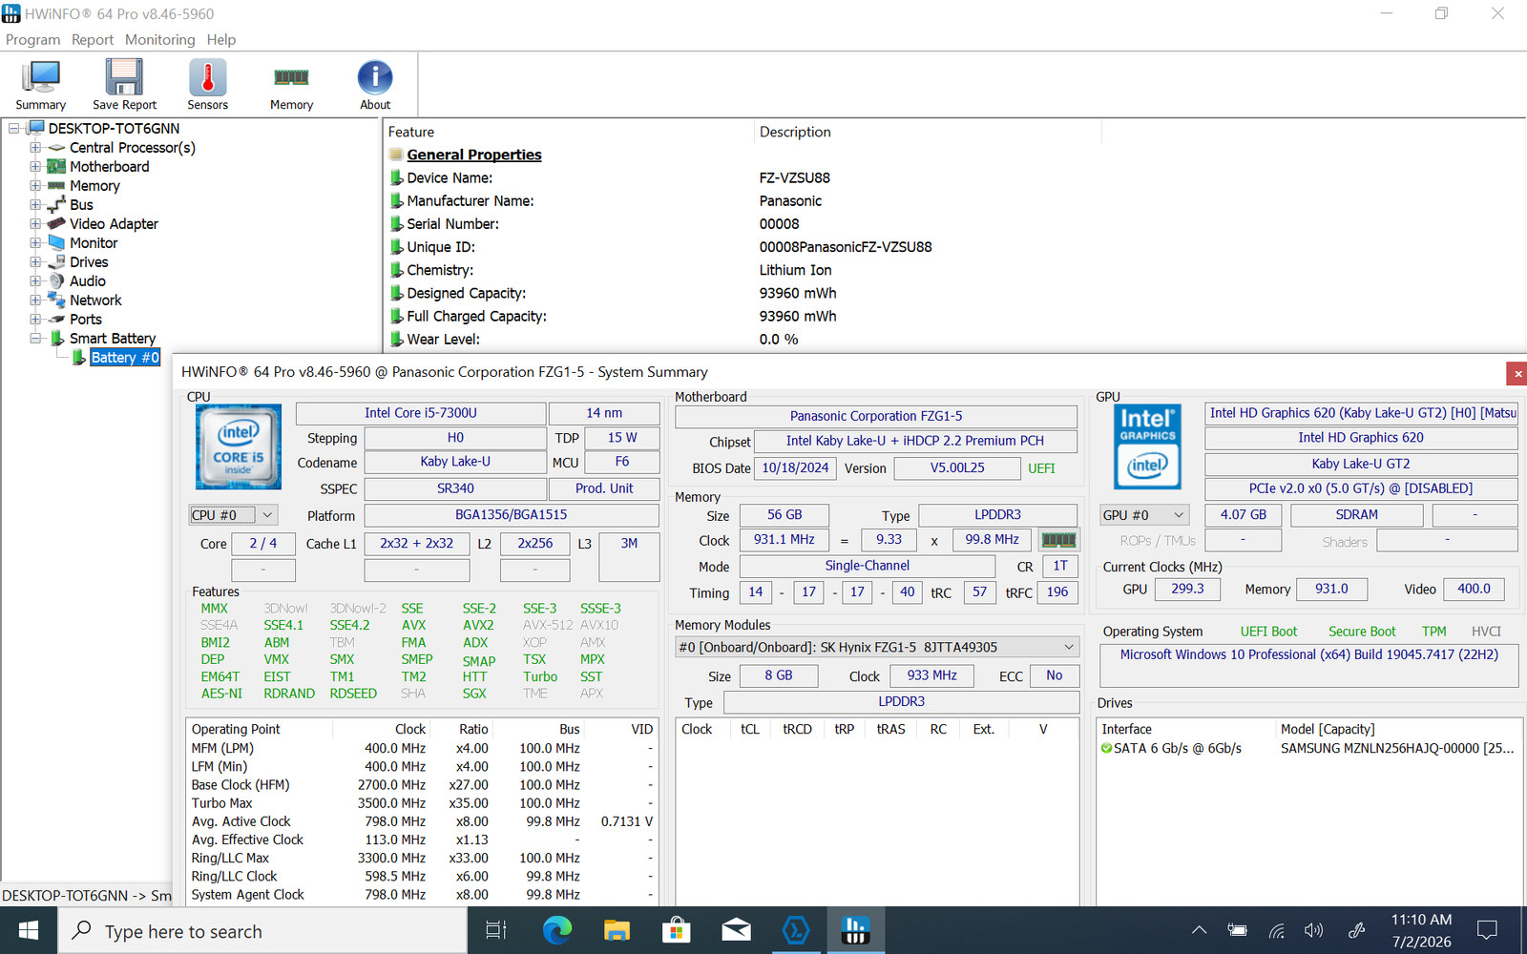Open the Program menu
1527x954 pixels.
(x=32, y=40)
